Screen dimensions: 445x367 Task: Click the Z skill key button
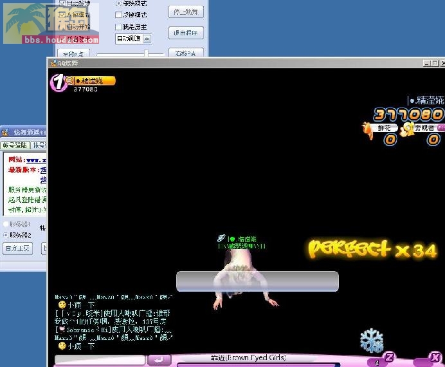click(390, 357)
